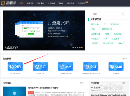Open the SC 意见反馈 community post

coord(96,87)
